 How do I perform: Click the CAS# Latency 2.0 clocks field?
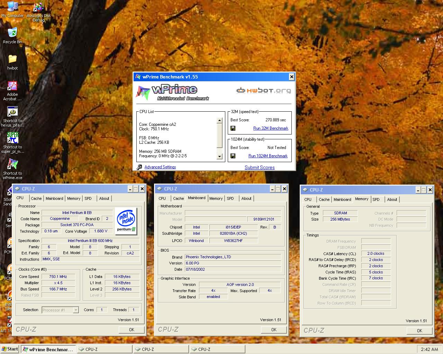(376, 253)
